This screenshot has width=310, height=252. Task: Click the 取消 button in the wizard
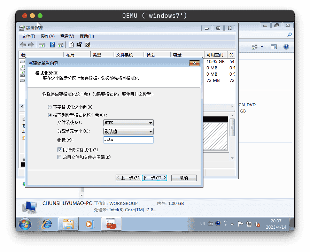coord(184,178)
